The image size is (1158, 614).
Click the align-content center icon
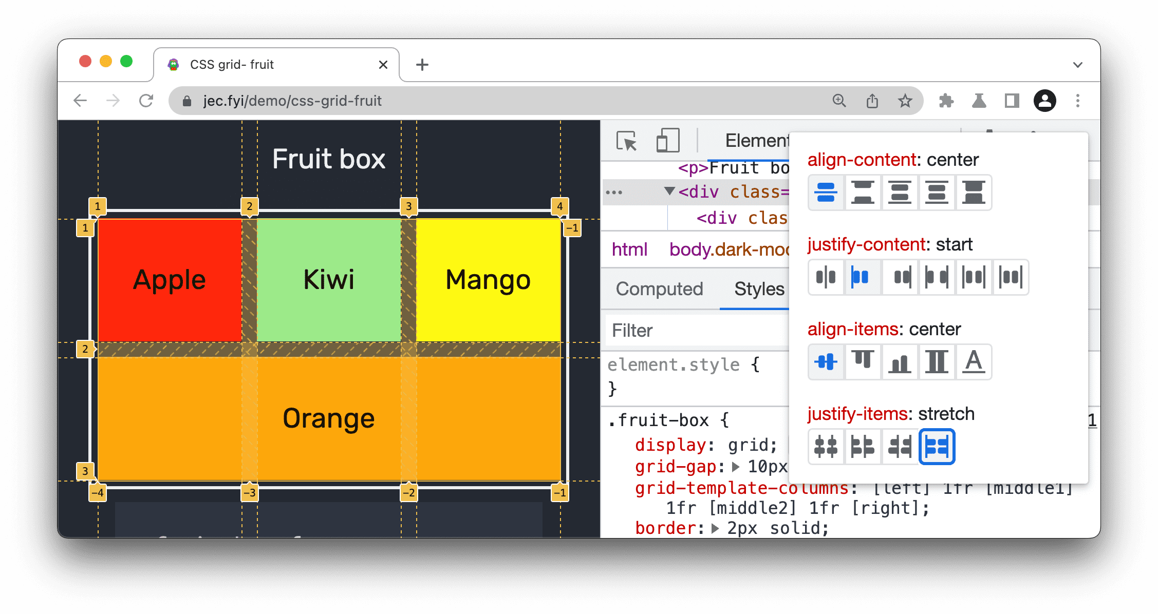tap(826, 192)
